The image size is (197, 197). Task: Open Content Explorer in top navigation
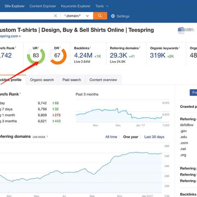click(43, 6)
